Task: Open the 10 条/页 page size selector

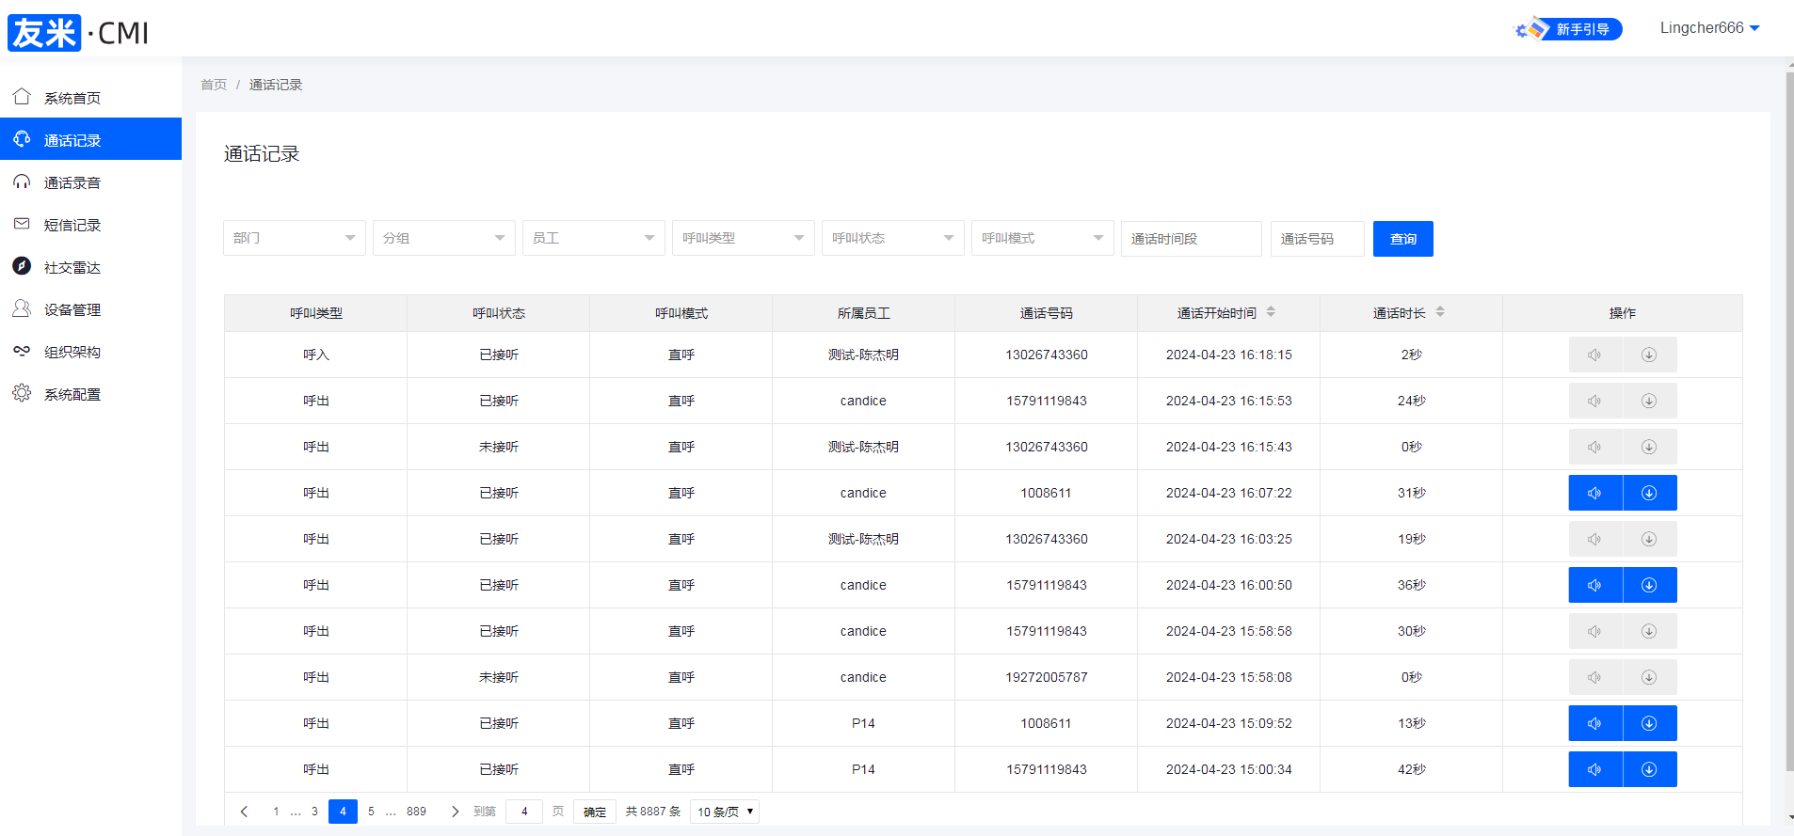Action: 724,812
